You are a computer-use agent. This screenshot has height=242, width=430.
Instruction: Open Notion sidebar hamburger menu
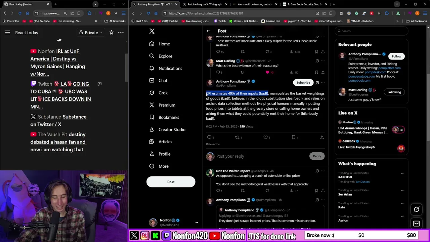tap(8, 33)
